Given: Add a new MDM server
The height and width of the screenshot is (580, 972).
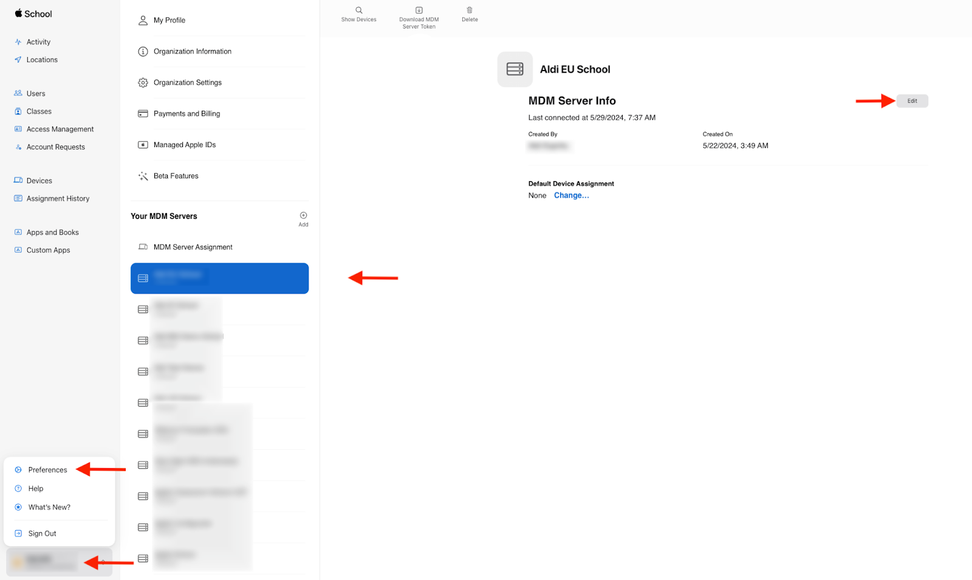Looking at the screenshot, I should point(303,216).
